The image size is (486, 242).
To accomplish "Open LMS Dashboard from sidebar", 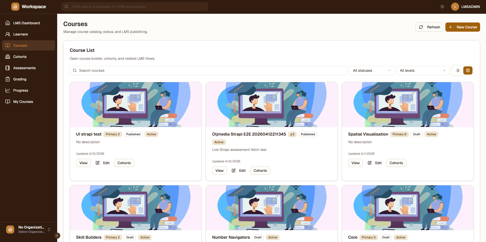I will pyautogui.click(x=29, y=23).
